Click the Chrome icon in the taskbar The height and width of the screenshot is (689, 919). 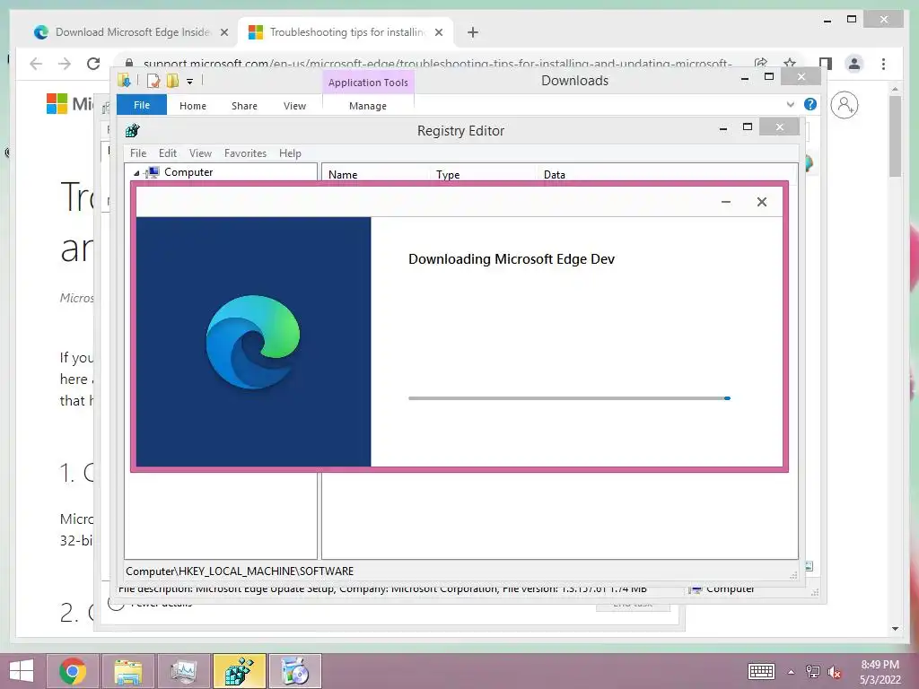tap(73, 671)
